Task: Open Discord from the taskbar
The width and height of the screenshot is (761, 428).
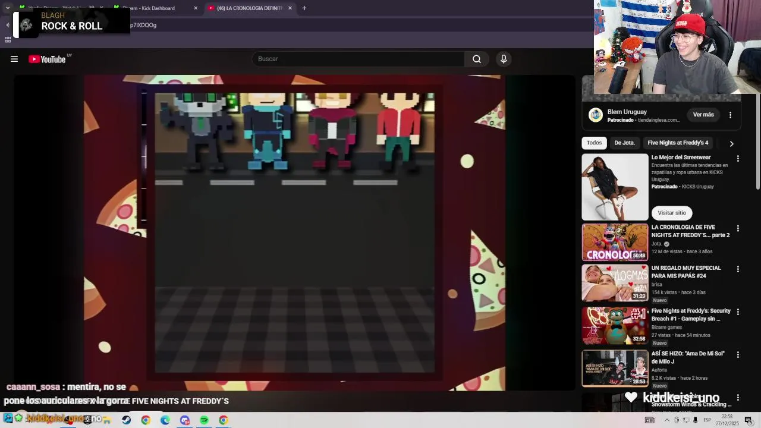Action: pos(184,420)
